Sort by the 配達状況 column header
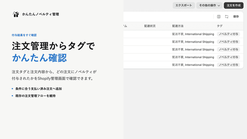The width and height of the screenshot is (247, 139). [150, 26]
